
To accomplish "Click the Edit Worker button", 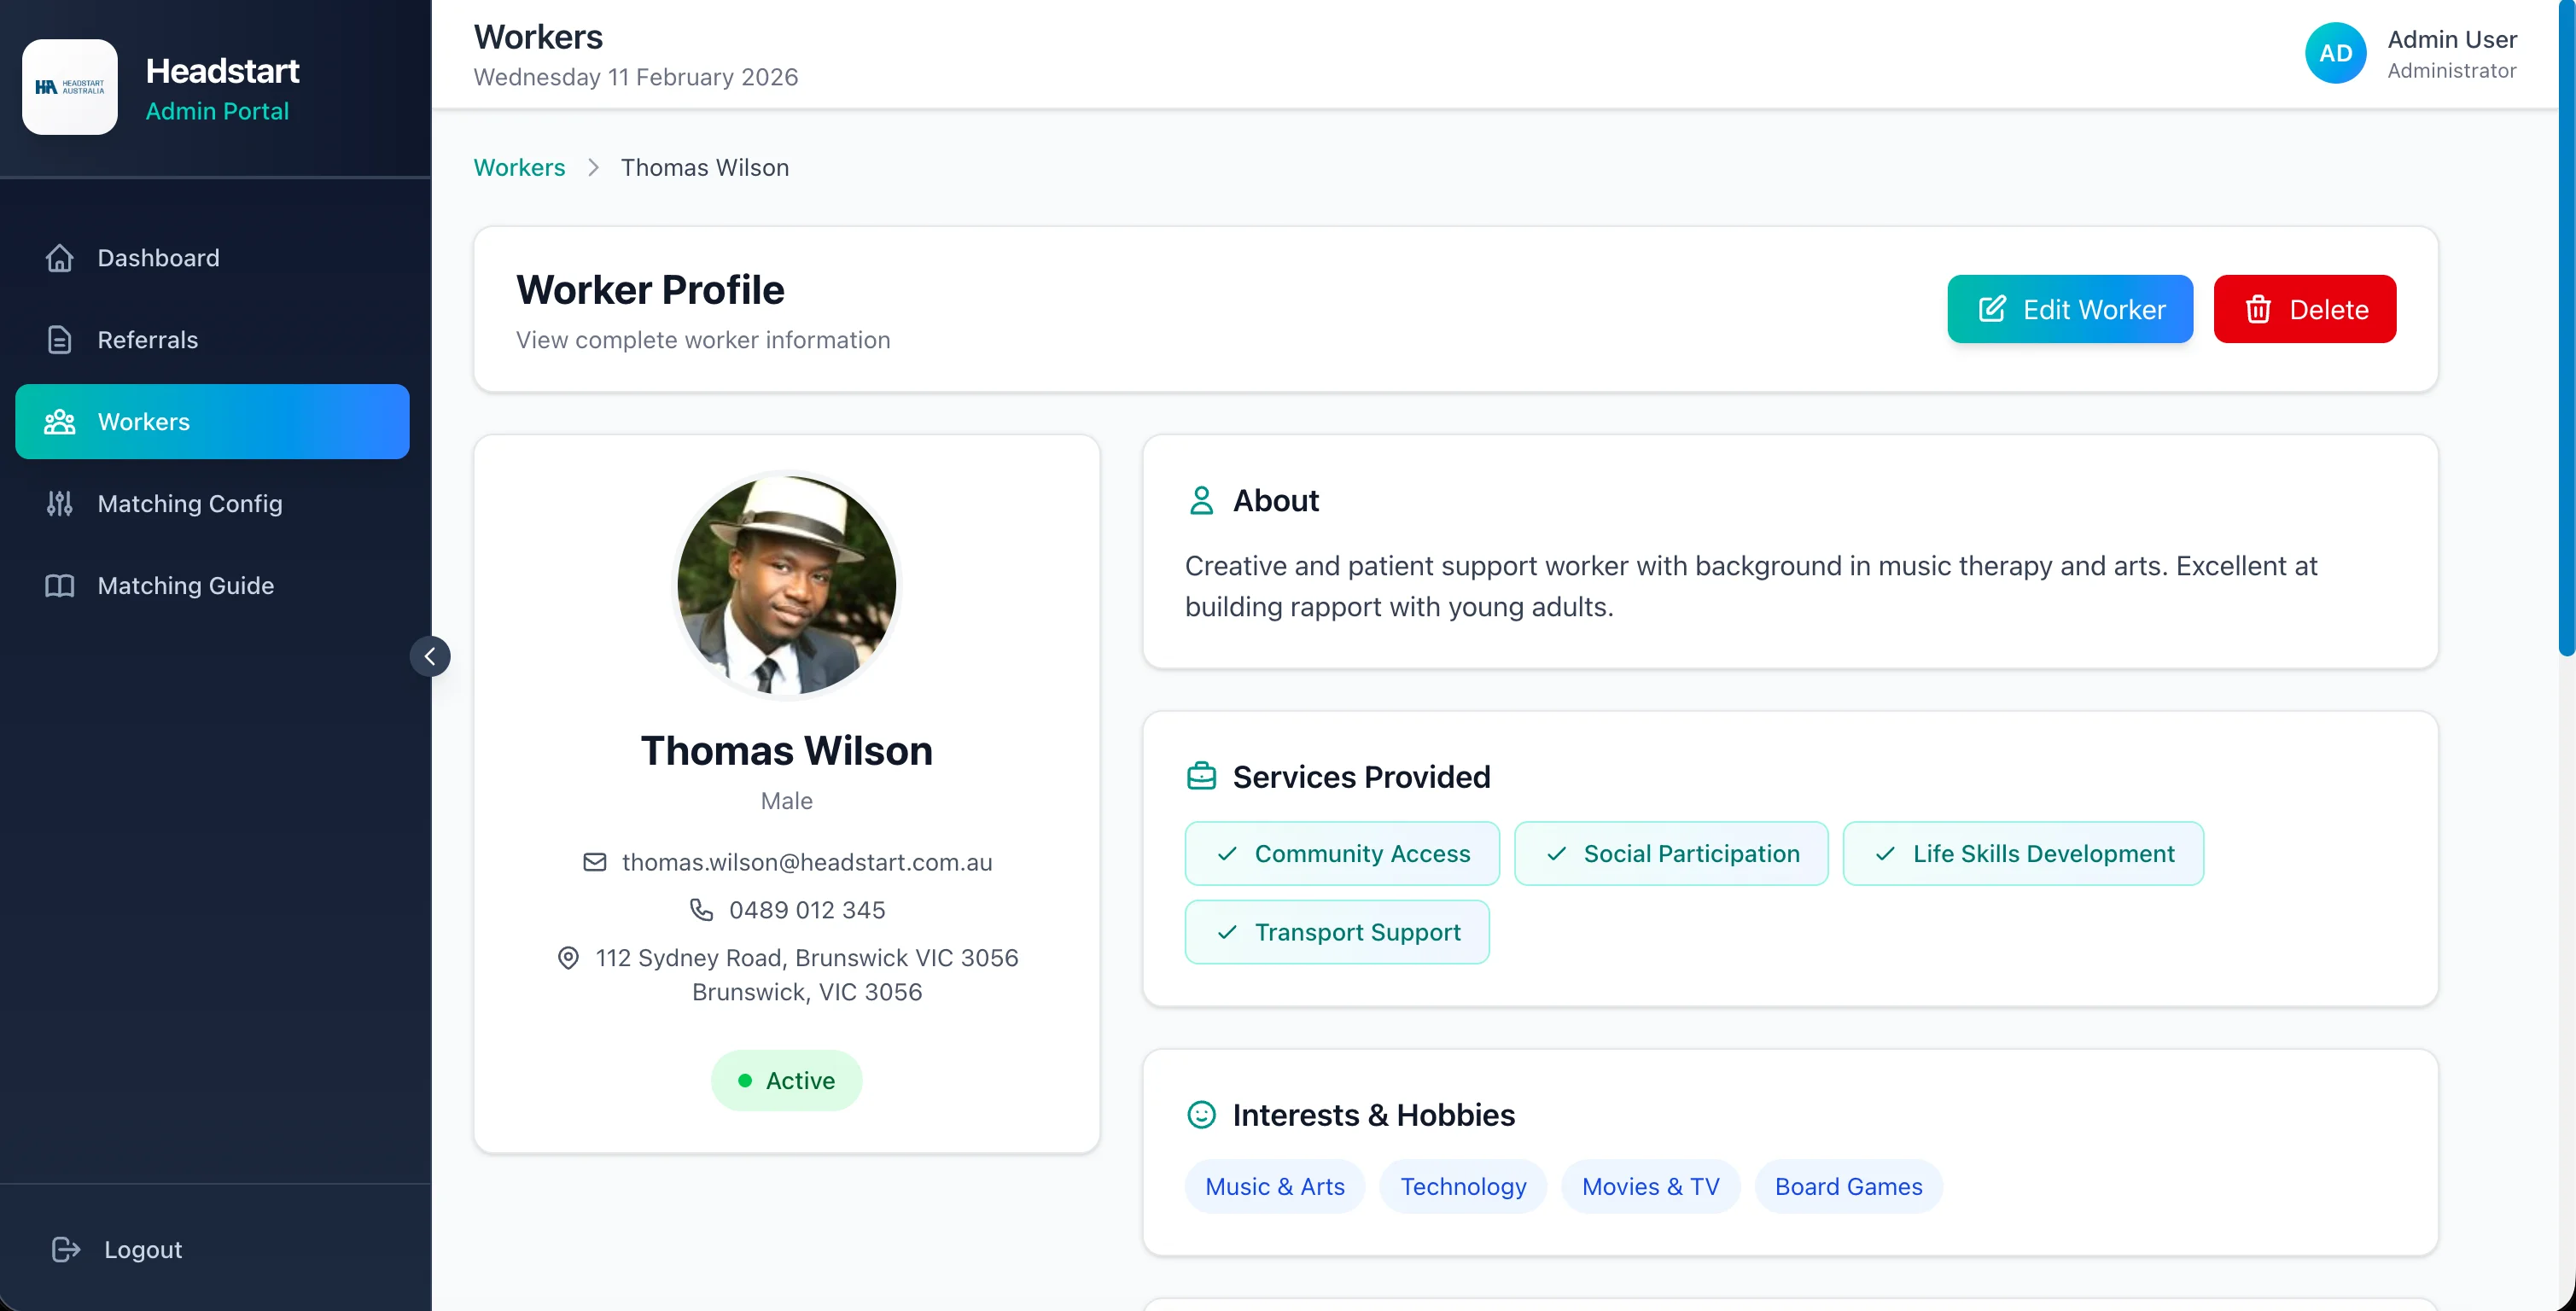I will (x=2070, y=309).
